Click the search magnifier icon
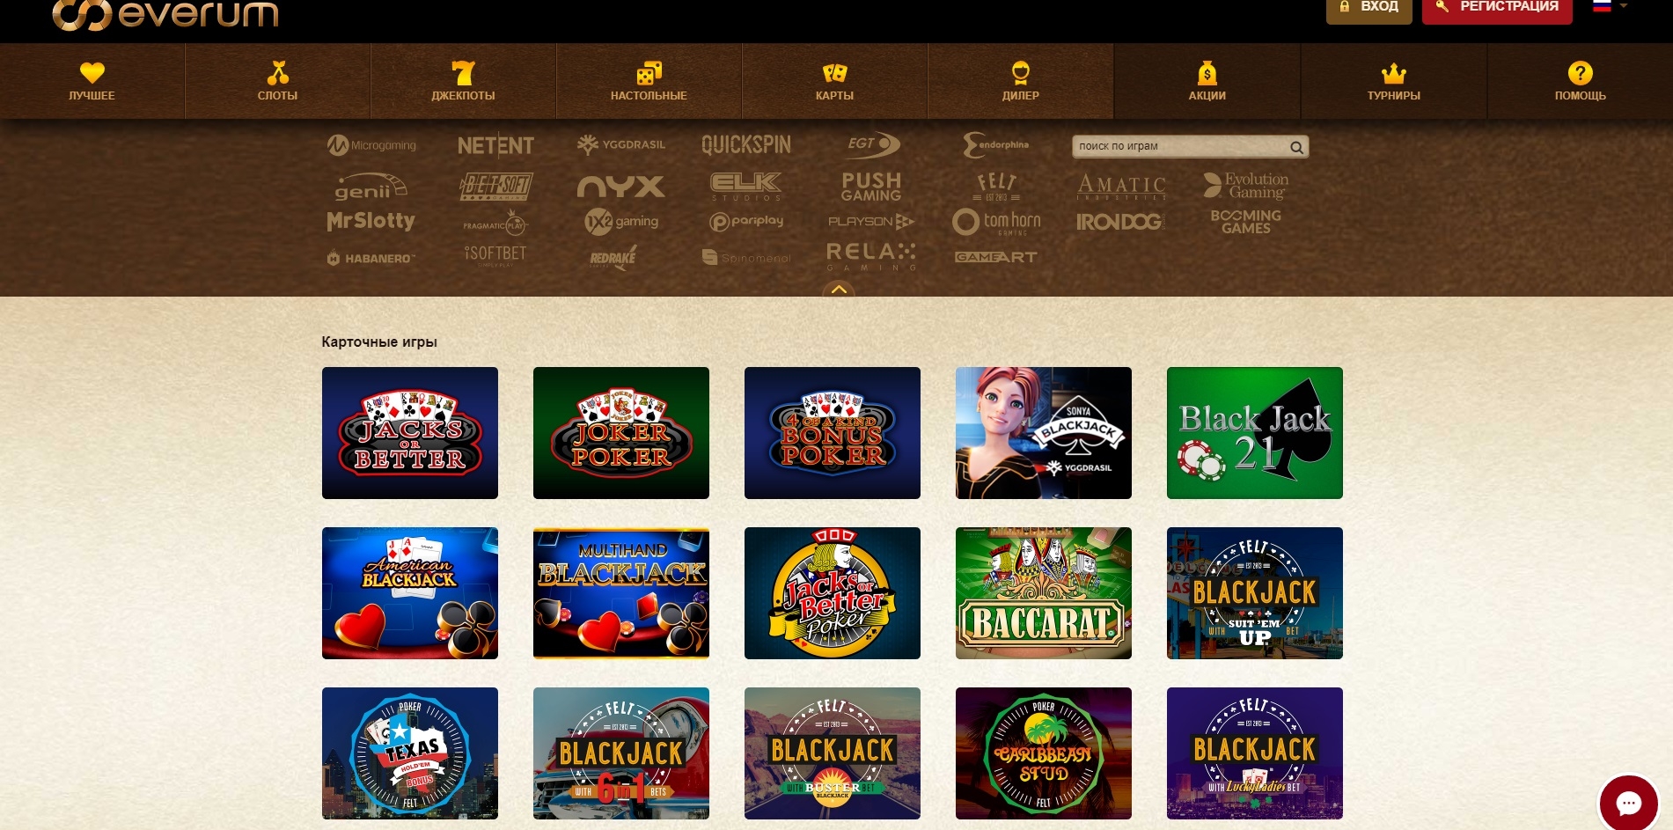Image resolution: width=1673 pixels, height=830 pixels. click(1296, 147)
